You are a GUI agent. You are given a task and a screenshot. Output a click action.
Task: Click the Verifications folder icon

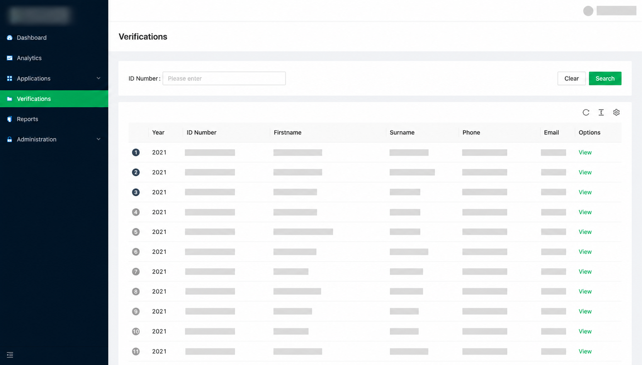[10, 99]
